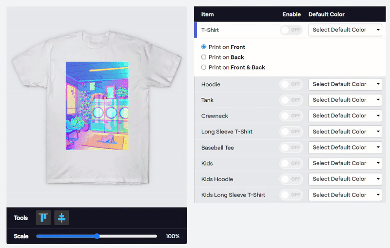Turn on the Tank toggle
Viewport: 390px width, 248px height.
tap(291, 100)
